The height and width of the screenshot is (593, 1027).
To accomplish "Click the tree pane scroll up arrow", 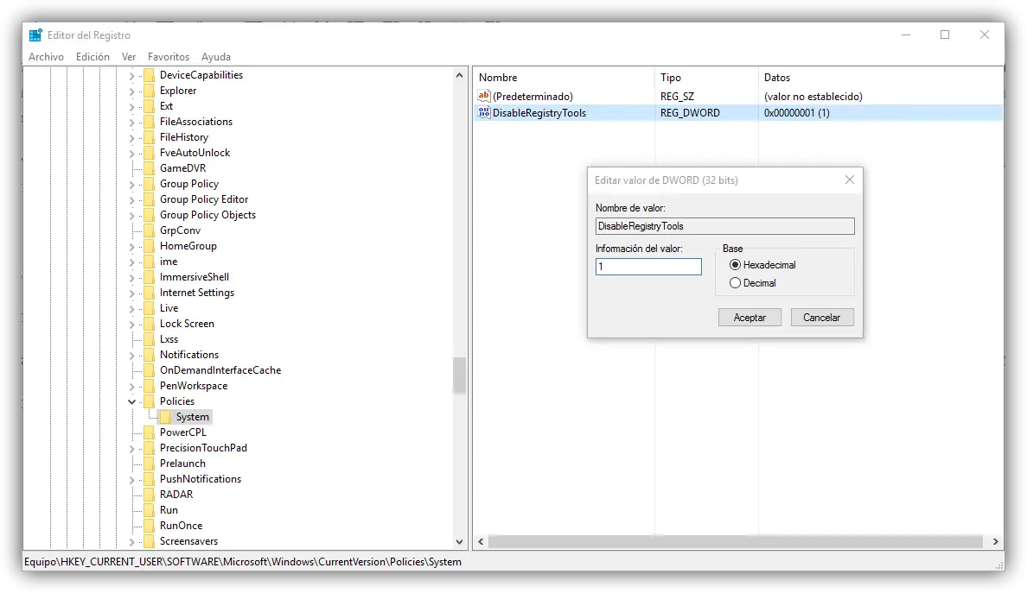I will coord(459,75).
